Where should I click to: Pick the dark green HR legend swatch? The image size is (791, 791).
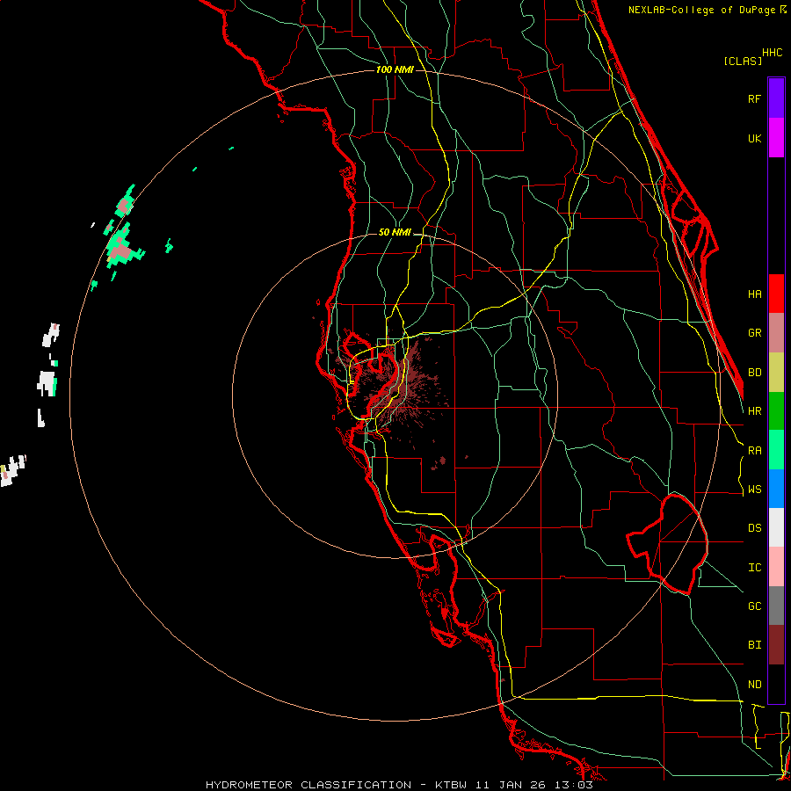click(776, 411)
